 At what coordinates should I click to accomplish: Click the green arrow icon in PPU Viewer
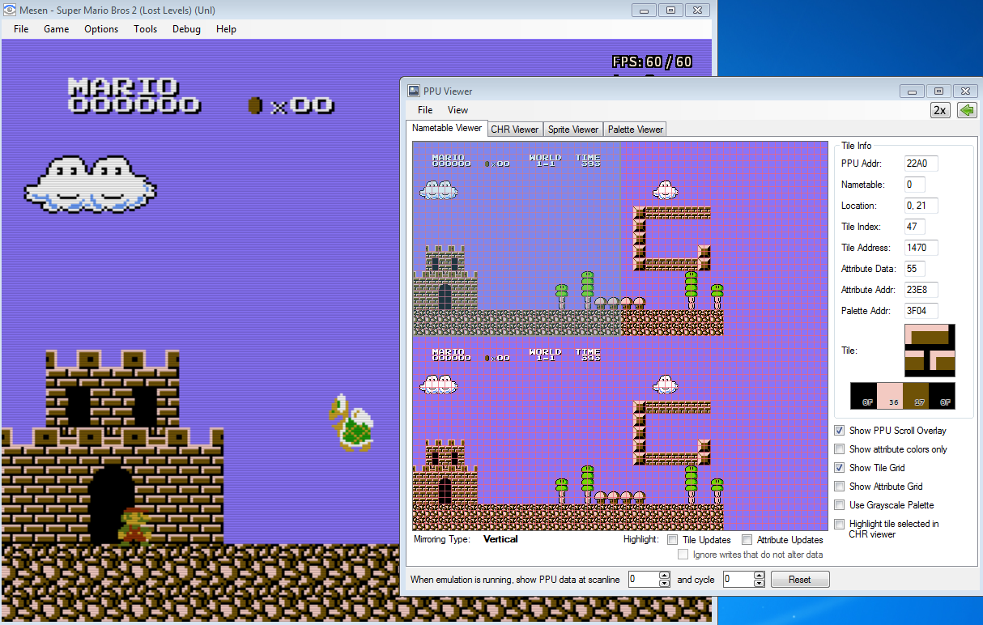966,110
